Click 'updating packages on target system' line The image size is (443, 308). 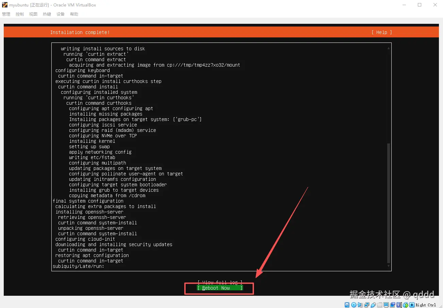pyautogui.click(x=115, y=168)
